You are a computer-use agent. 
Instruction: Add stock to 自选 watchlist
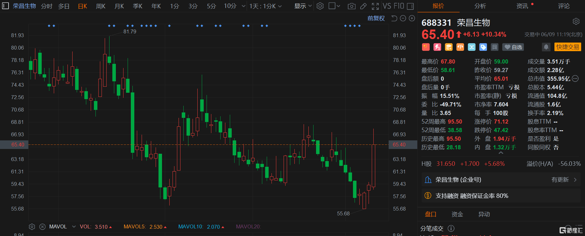[x=513, y=47]
